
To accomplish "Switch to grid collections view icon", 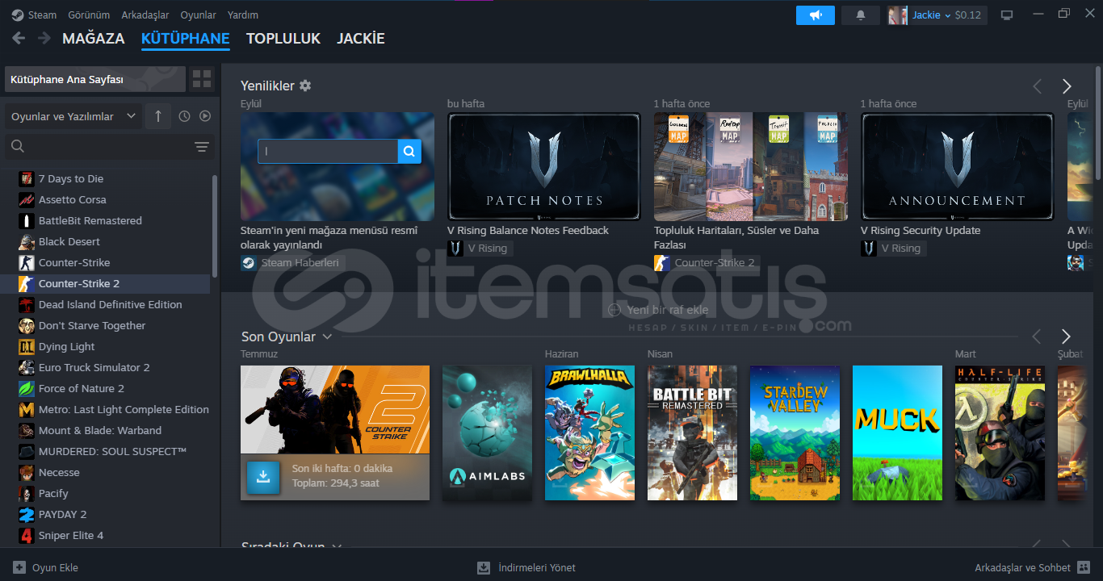I will (202, 79).
